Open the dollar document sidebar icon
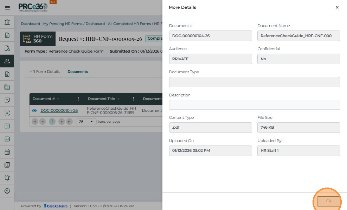 pos(7,74)
